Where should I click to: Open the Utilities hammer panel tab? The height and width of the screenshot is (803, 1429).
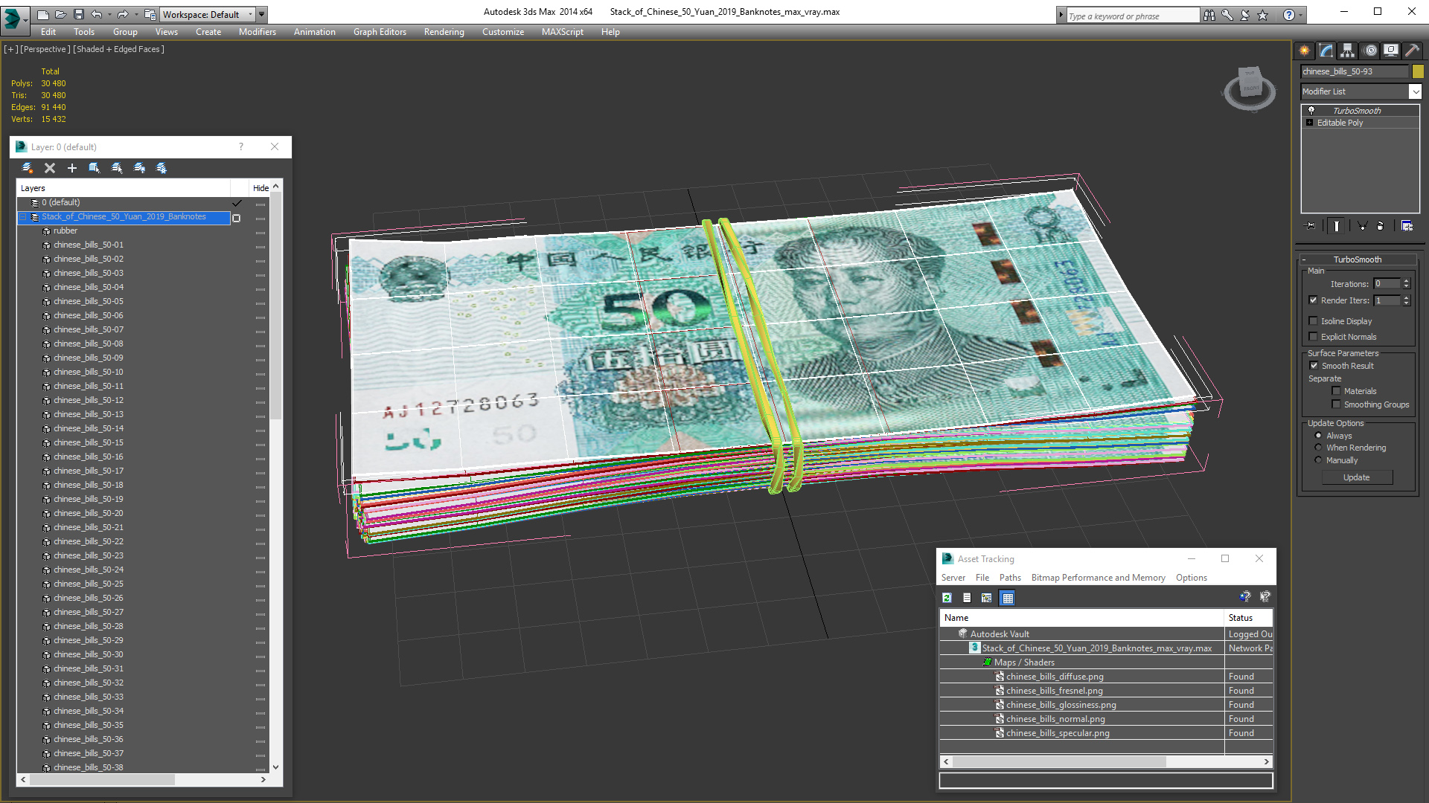[1412, 51]
